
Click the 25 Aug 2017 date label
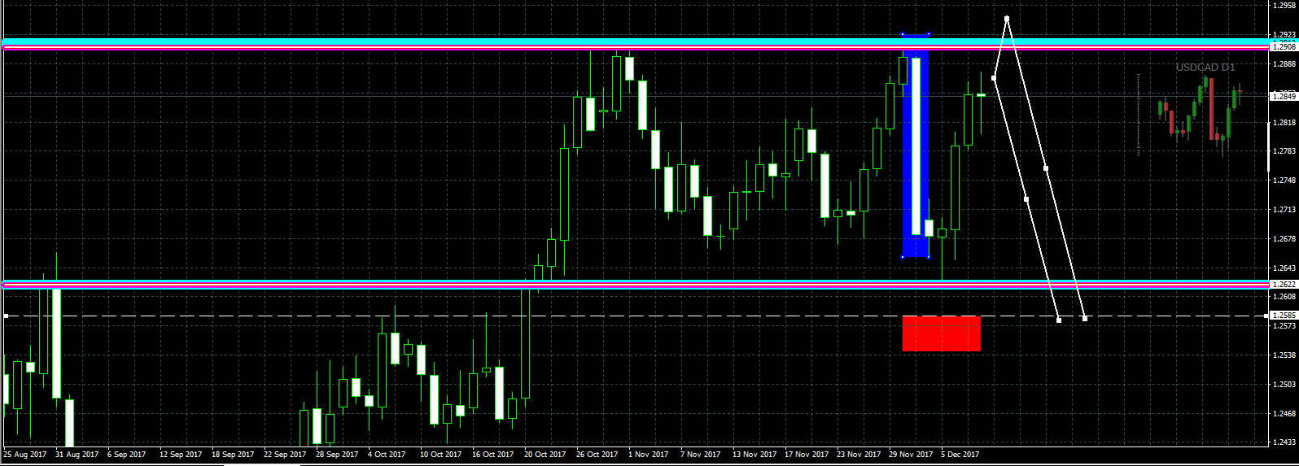coord(25,455)
